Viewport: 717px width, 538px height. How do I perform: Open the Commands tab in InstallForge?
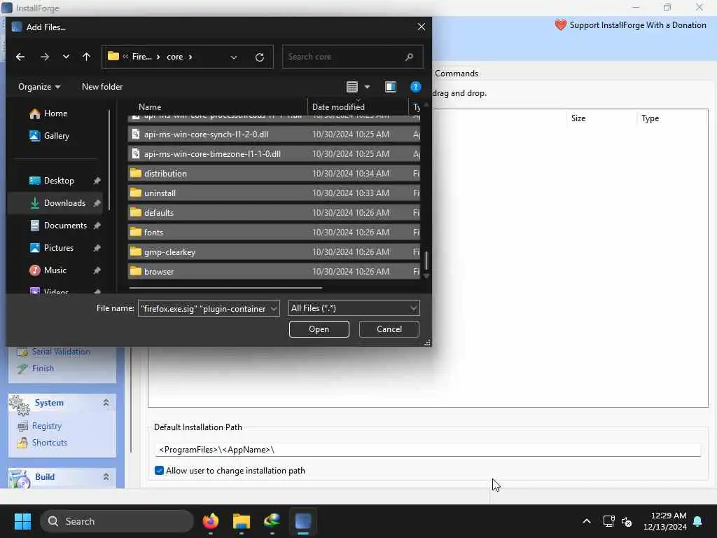coord(457,73)
